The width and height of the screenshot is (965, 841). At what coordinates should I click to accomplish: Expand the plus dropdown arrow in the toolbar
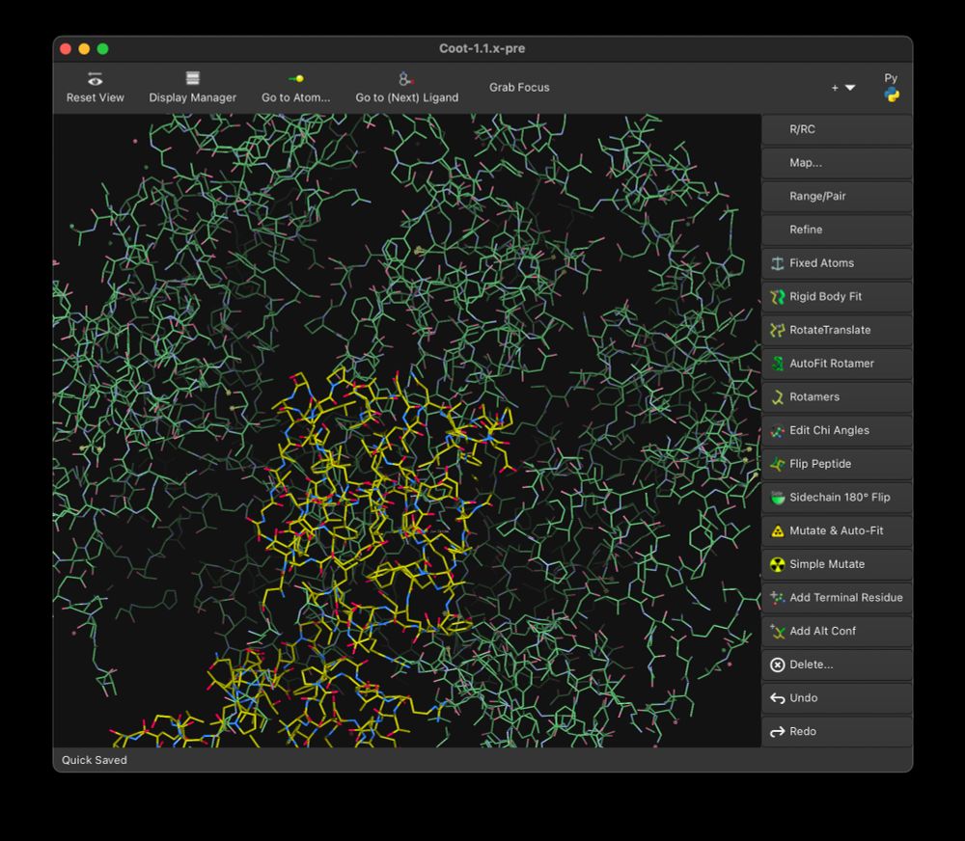coord(850,88)
